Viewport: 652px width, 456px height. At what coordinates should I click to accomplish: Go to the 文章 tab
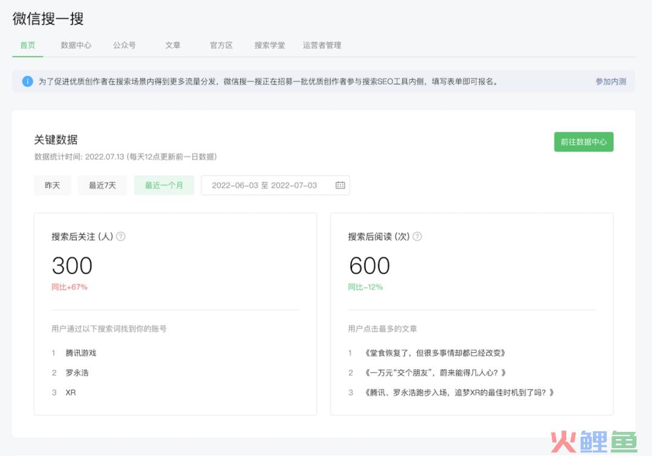(173, 45)
